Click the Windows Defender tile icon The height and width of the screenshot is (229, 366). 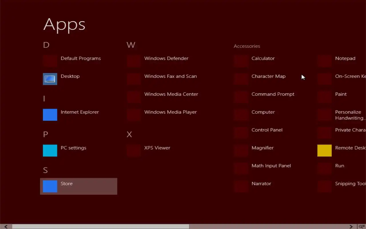134,61
